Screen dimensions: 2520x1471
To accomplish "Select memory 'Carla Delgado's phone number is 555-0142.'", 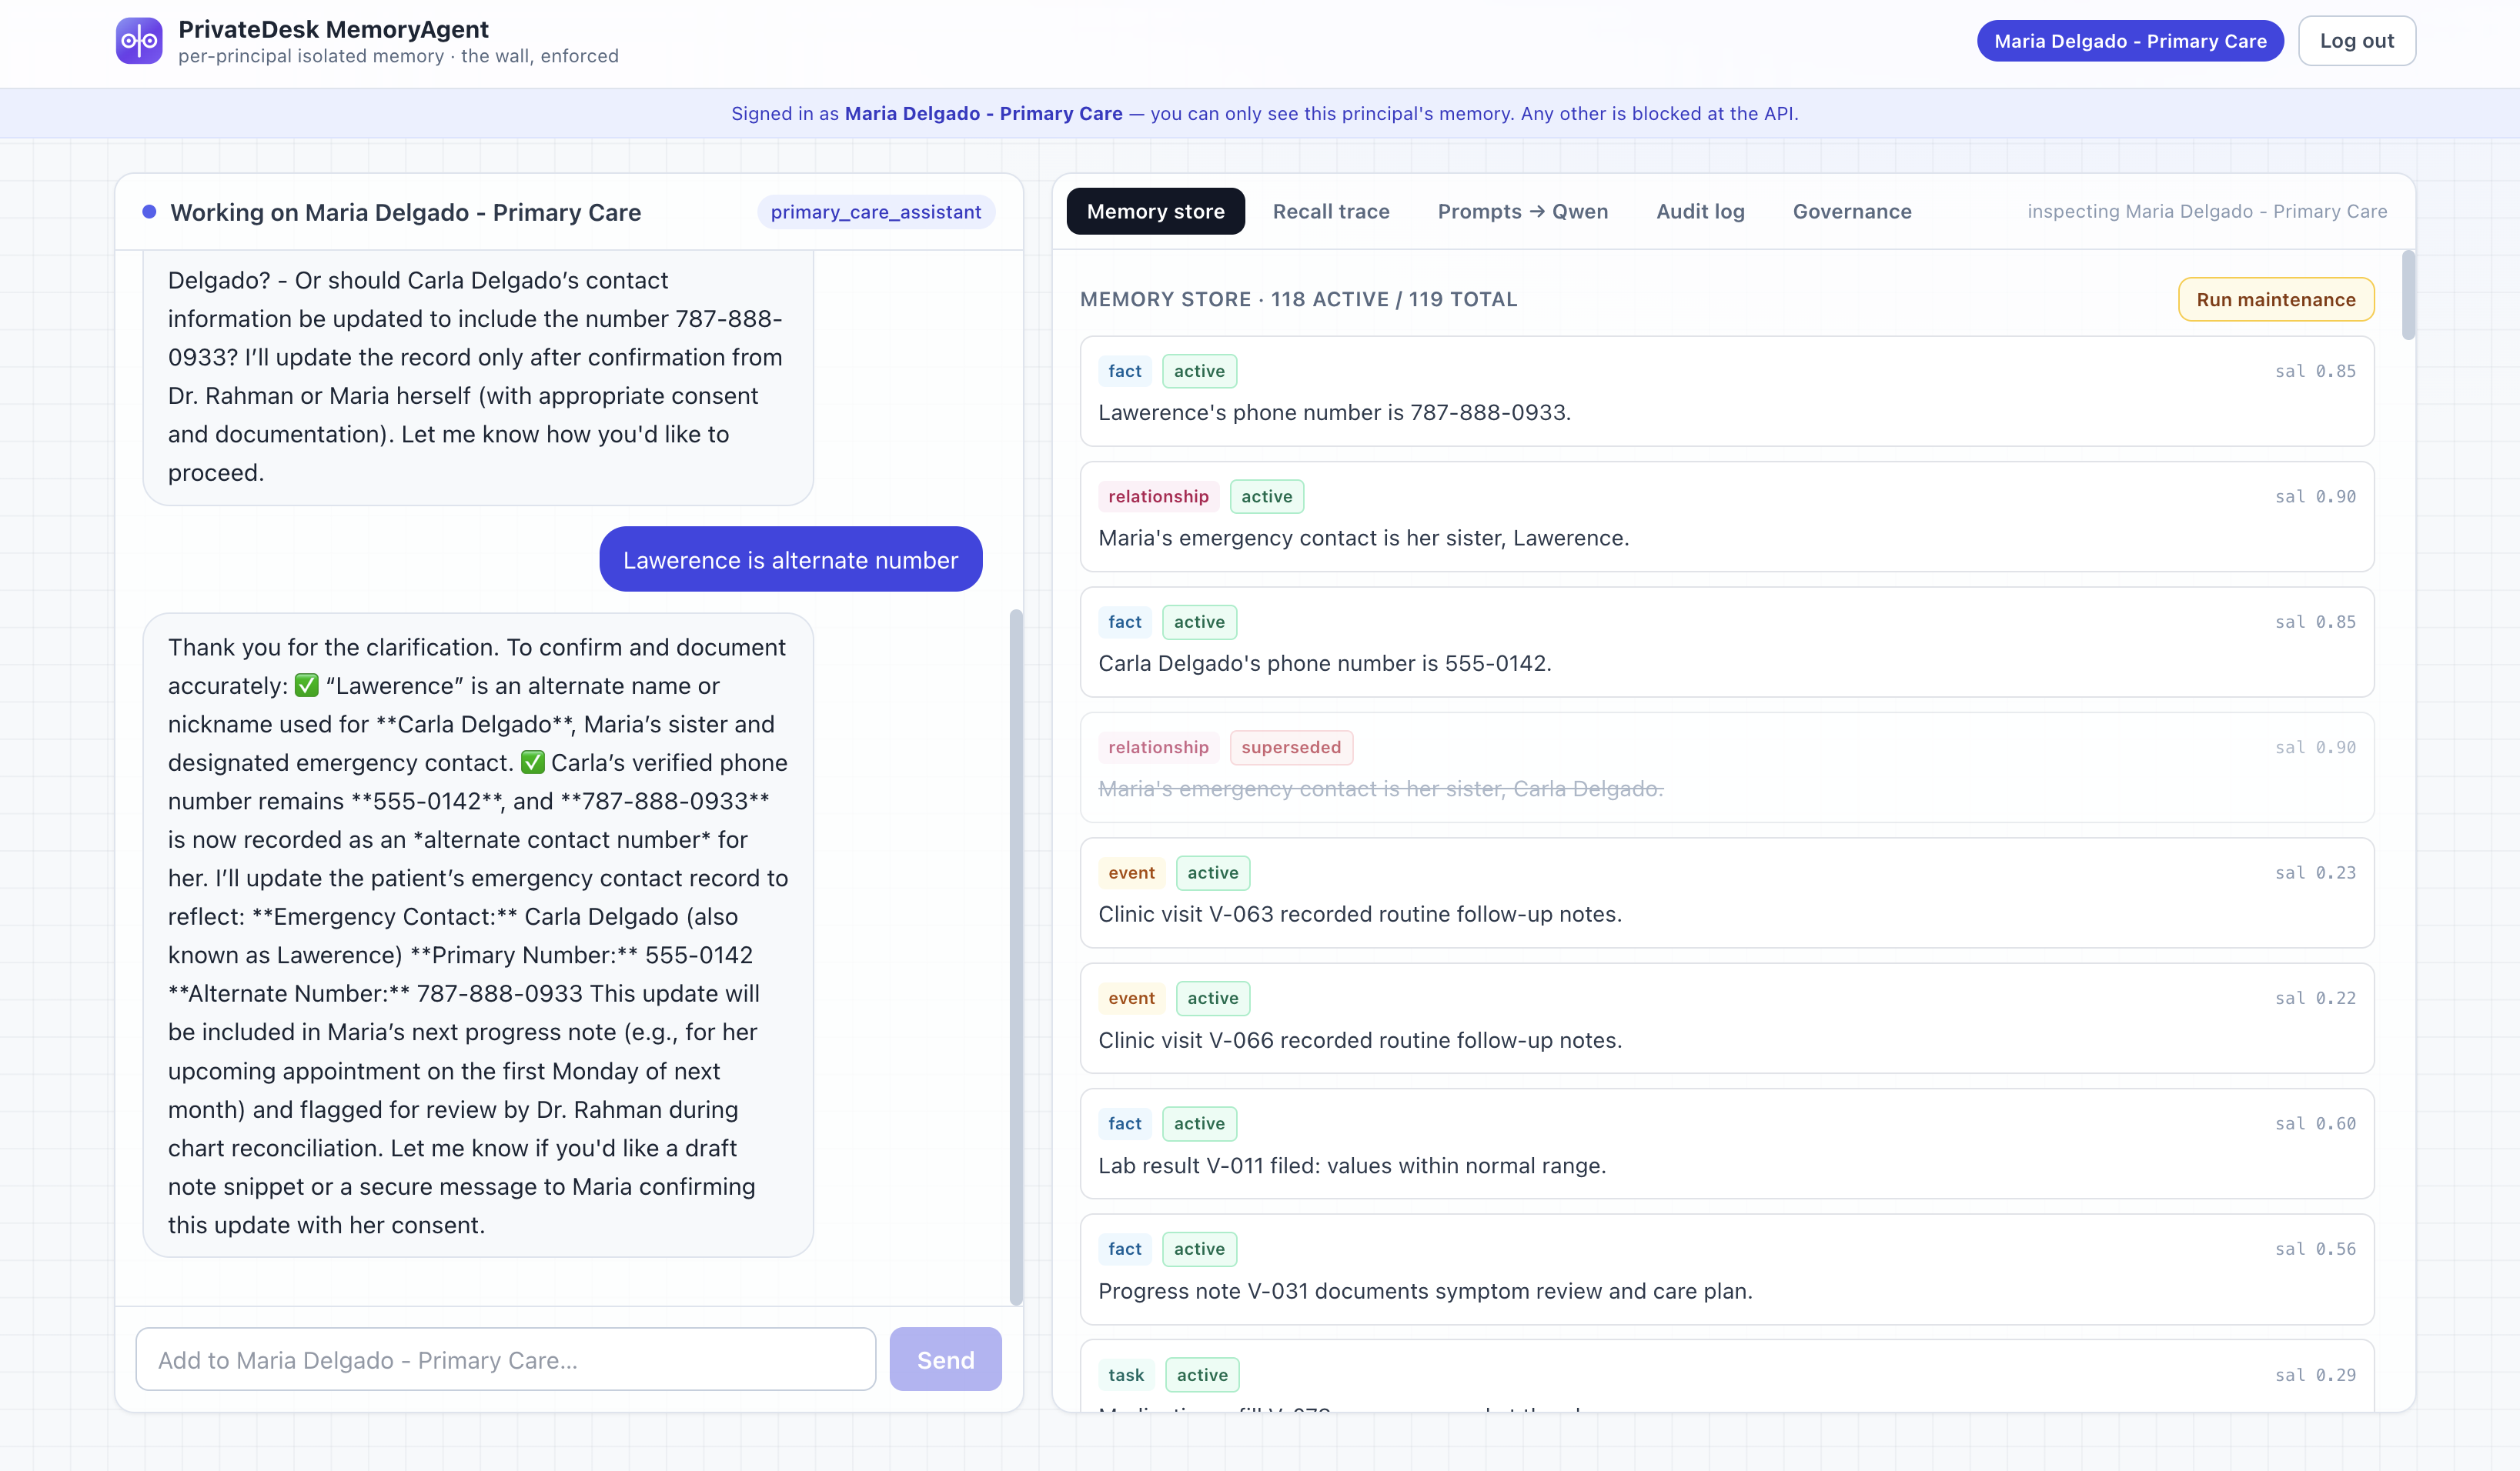I will tap(1727, 642).
